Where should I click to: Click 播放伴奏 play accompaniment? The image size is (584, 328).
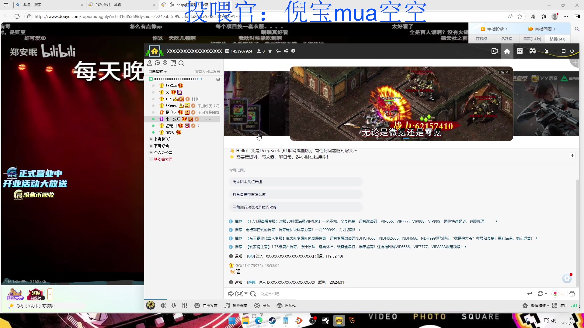point(236,306)
